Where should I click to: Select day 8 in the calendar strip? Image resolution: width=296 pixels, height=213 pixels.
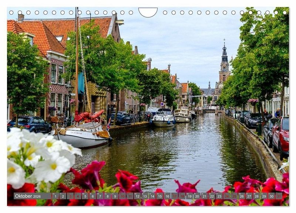coord(107,196)
